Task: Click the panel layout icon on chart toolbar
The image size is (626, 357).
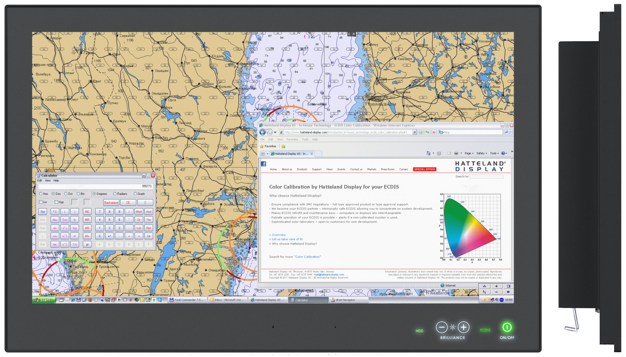Action: pyautogui.click(x=508, y=286)
